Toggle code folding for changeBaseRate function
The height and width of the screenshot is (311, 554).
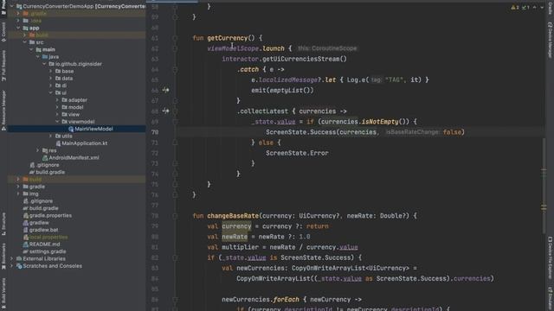(175, 216)
